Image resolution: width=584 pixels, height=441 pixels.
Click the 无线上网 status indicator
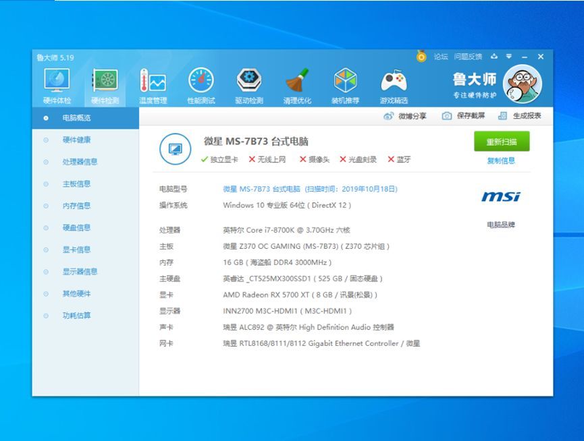click(x=267, y=160)
